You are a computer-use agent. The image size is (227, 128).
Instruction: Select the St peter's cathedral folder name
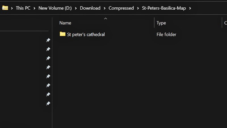point(86,34)
